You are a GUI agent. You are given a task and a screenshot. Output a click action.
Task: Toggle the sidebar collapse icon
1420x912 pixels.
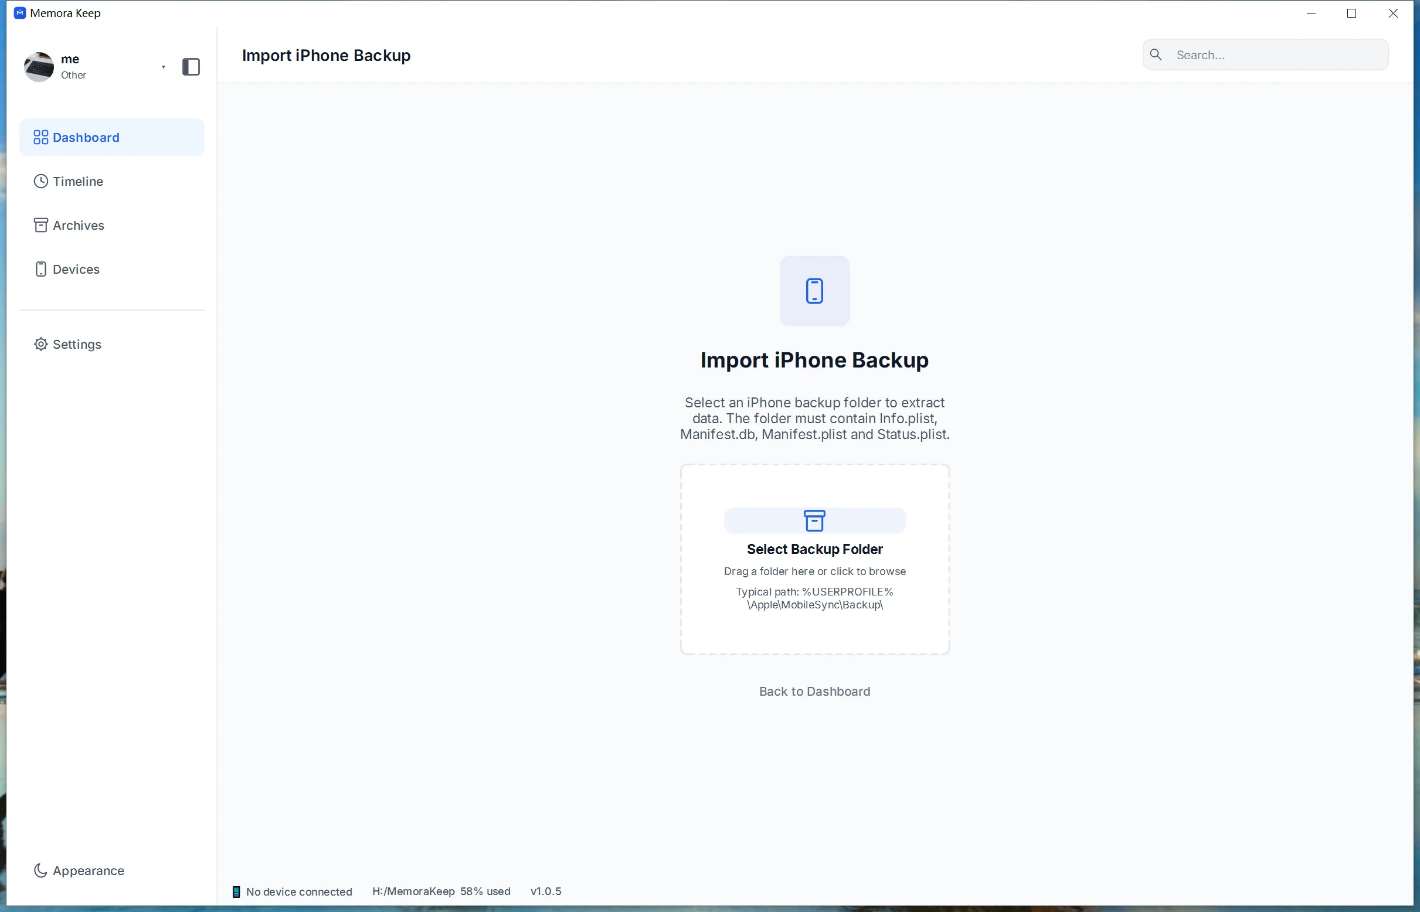191,67
